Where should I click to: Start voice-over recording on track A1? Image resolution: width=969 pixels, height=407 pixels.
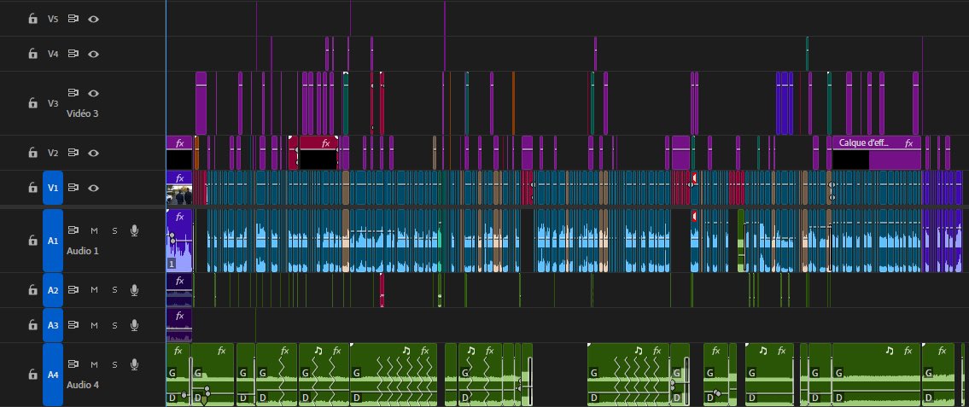pos(134,230)
